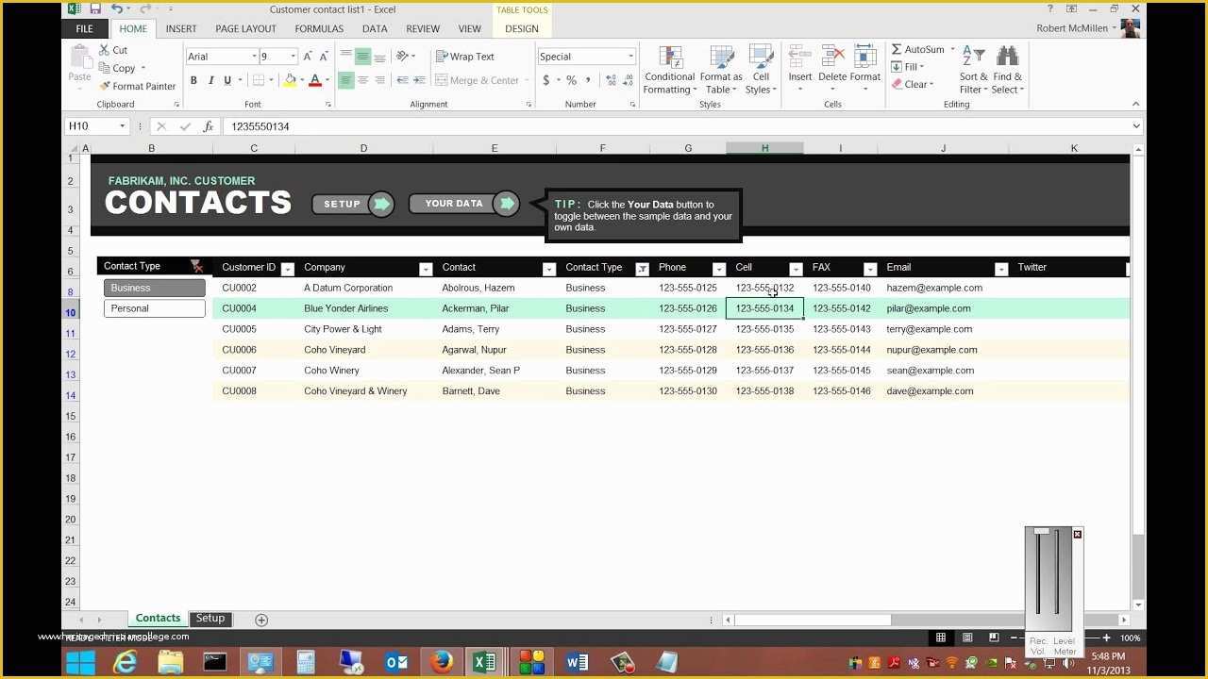
Task: Switch to the FORMULAS tab
Action: [x=319, y=29]
